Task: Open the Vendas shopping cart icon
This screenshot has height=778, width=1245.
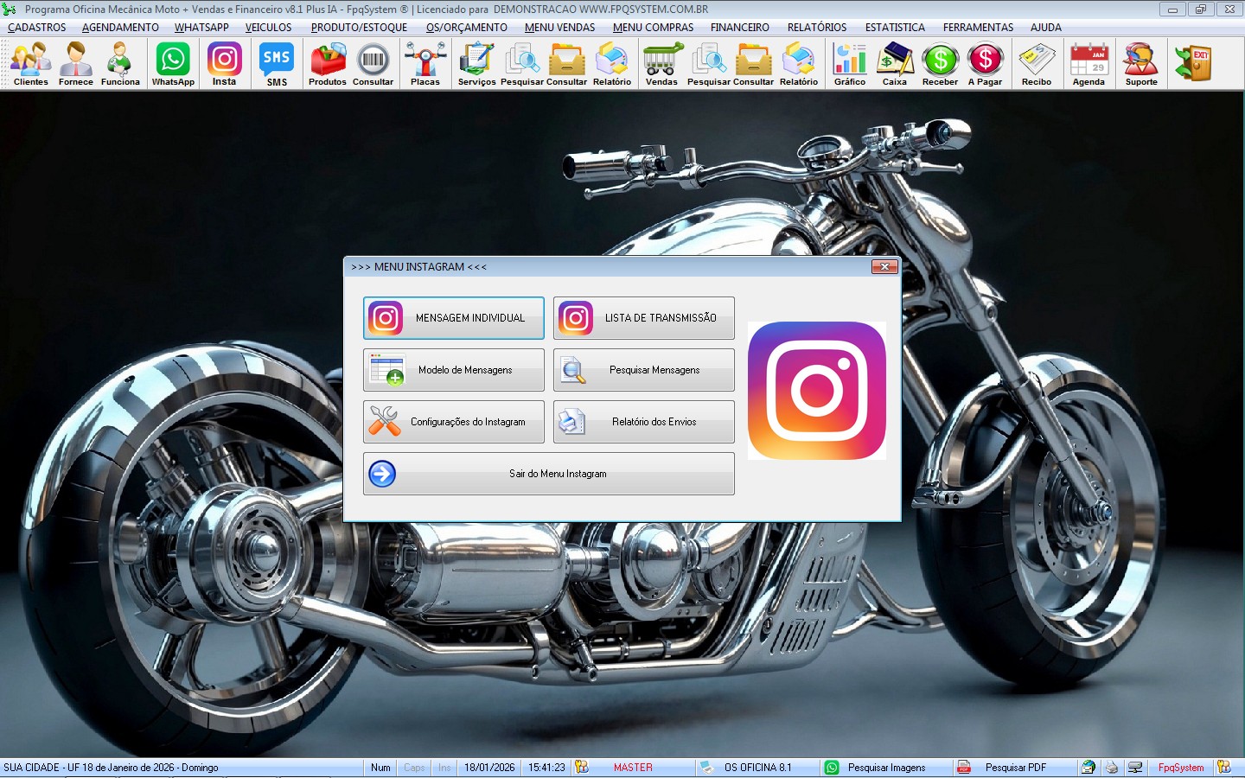Action: [661, 64]
